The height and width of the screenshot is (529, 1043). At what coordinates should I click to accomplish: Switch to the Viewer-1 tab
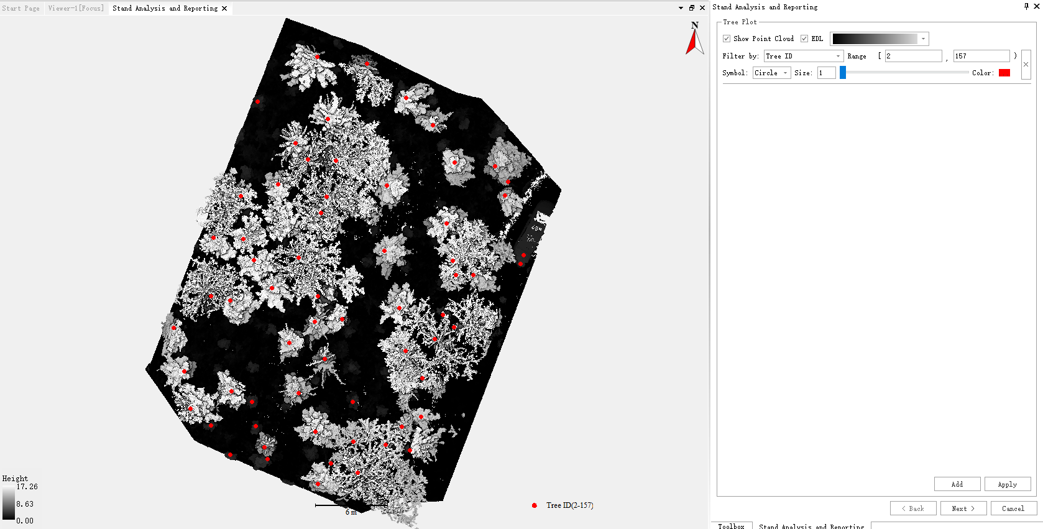(75, 8)
